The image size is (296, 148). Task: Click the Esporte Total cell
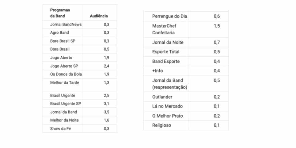(166, 52)
